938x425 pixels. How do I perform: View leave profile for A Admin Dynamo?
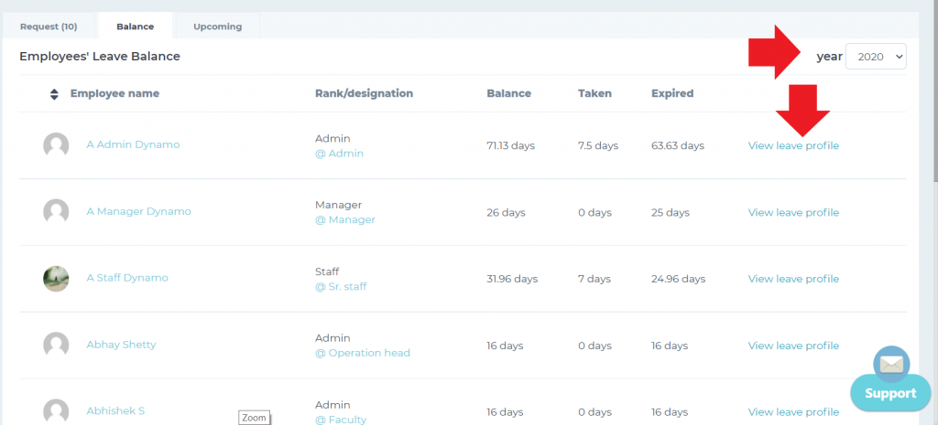[793, 146]
